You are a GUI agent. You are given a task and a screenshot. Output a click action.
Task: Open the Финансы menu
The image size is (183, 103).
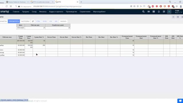43,12
